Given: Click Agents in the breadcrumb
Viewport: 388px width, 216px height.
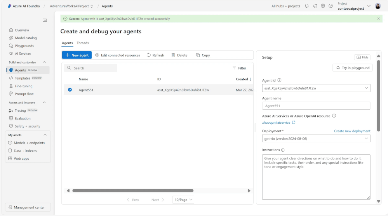Looking at the screenshot, I should pyautogui.click(x=107, y=6).
